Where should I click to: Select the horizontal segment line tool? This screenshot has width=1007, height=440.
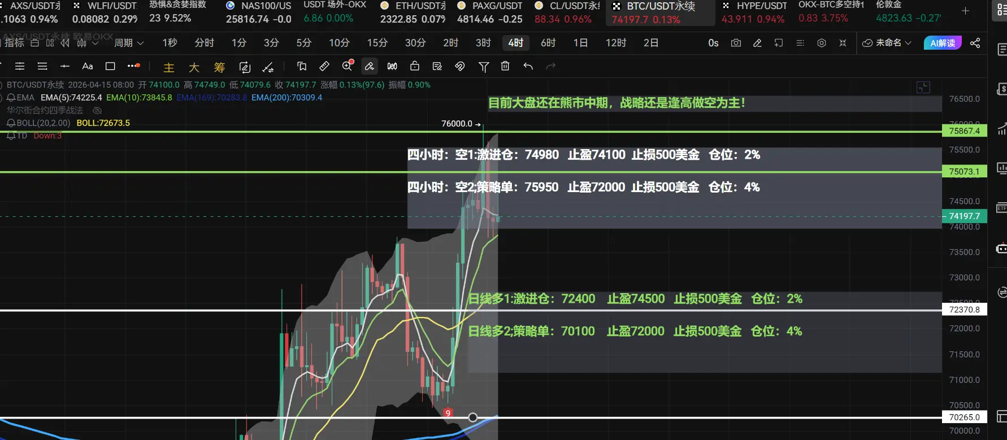click(x=65, y=66)
